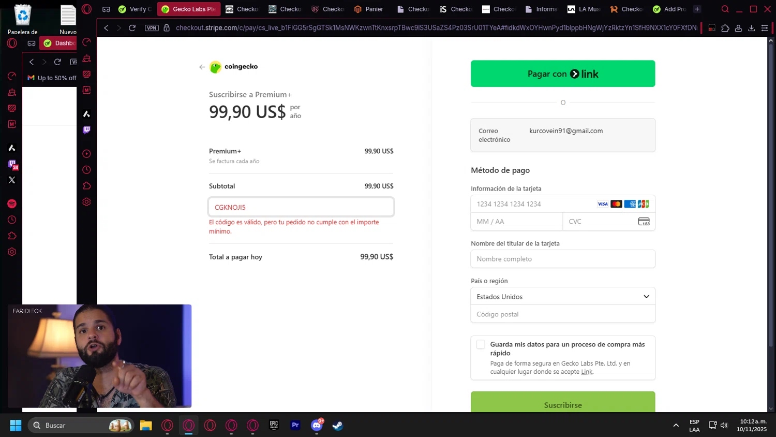Open Steam from taskbar
The image size is (776, 437).
pos(337,425)
